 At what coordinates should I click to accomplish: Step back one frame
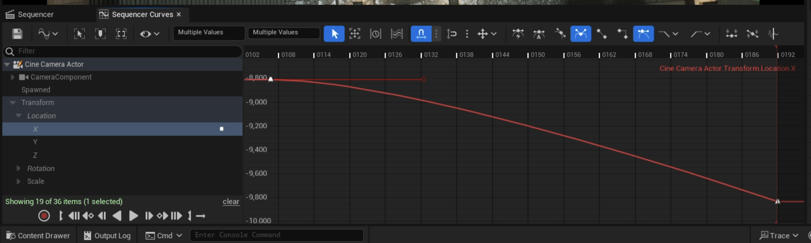tap(102, 216)
